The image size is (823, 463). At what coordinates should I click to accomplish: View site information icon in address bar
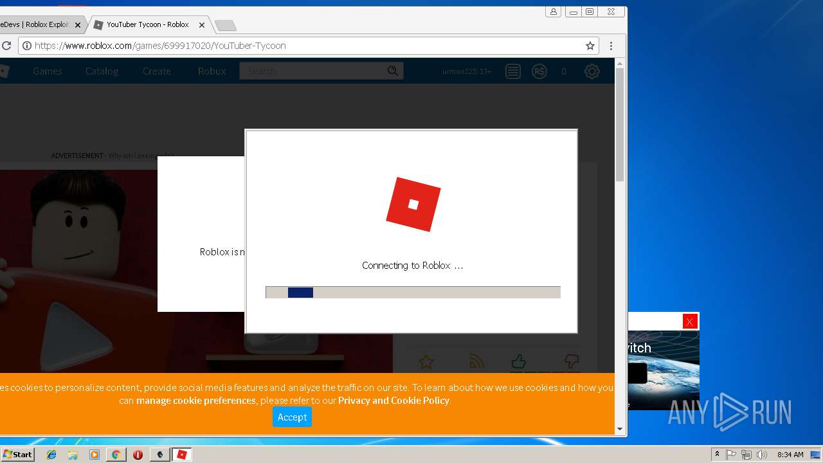tap(26, 46)
